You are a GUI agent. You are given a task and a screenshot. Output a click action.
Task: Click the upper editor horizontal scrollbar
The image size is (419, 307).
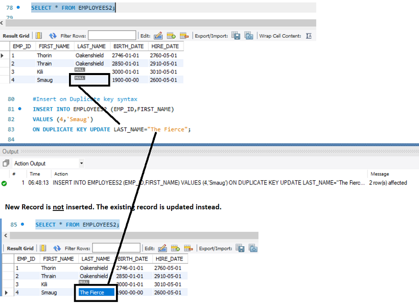160,23
